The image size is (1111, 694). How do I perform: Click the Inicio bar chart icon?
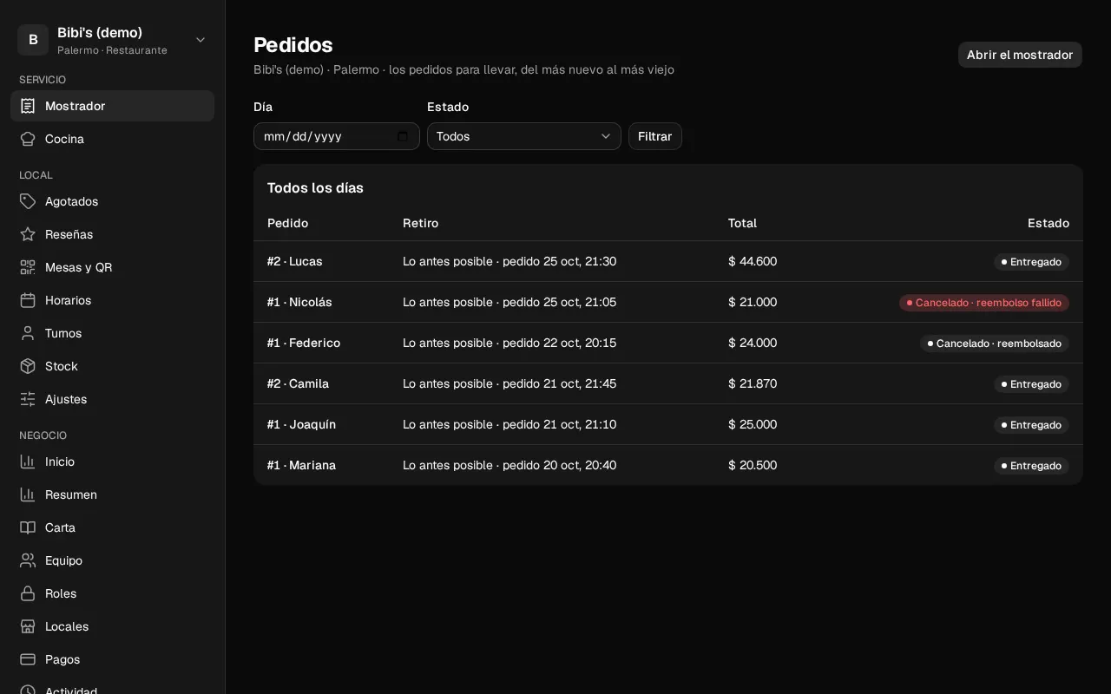pos(28,462)
